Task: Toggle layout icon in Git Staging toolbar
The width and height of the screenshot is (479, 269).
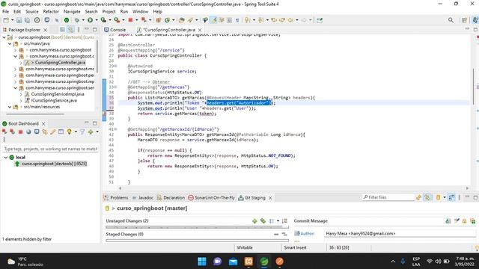Action: [x=451, y=197]
